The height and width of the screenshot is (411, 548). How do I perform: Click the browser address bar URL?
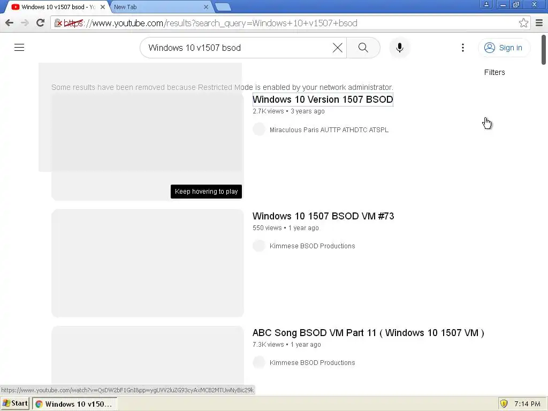click(290, 23)
